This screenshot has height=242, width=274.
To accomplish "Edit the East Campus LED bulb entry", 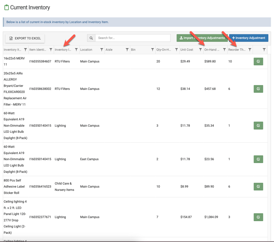I will (x=258, y=159).
